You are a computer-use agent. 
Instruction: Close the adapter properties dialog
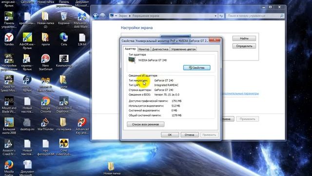(214, 40)
